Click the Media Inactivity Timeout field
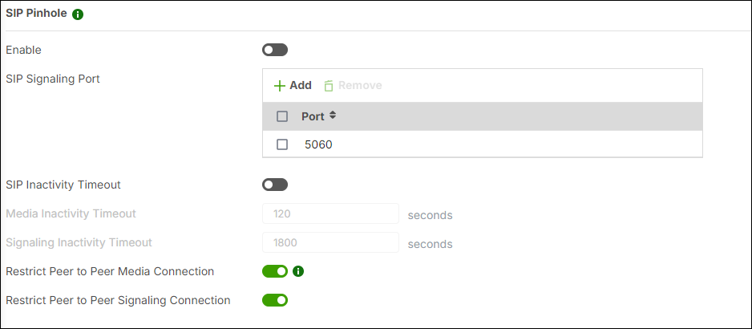 330,213
